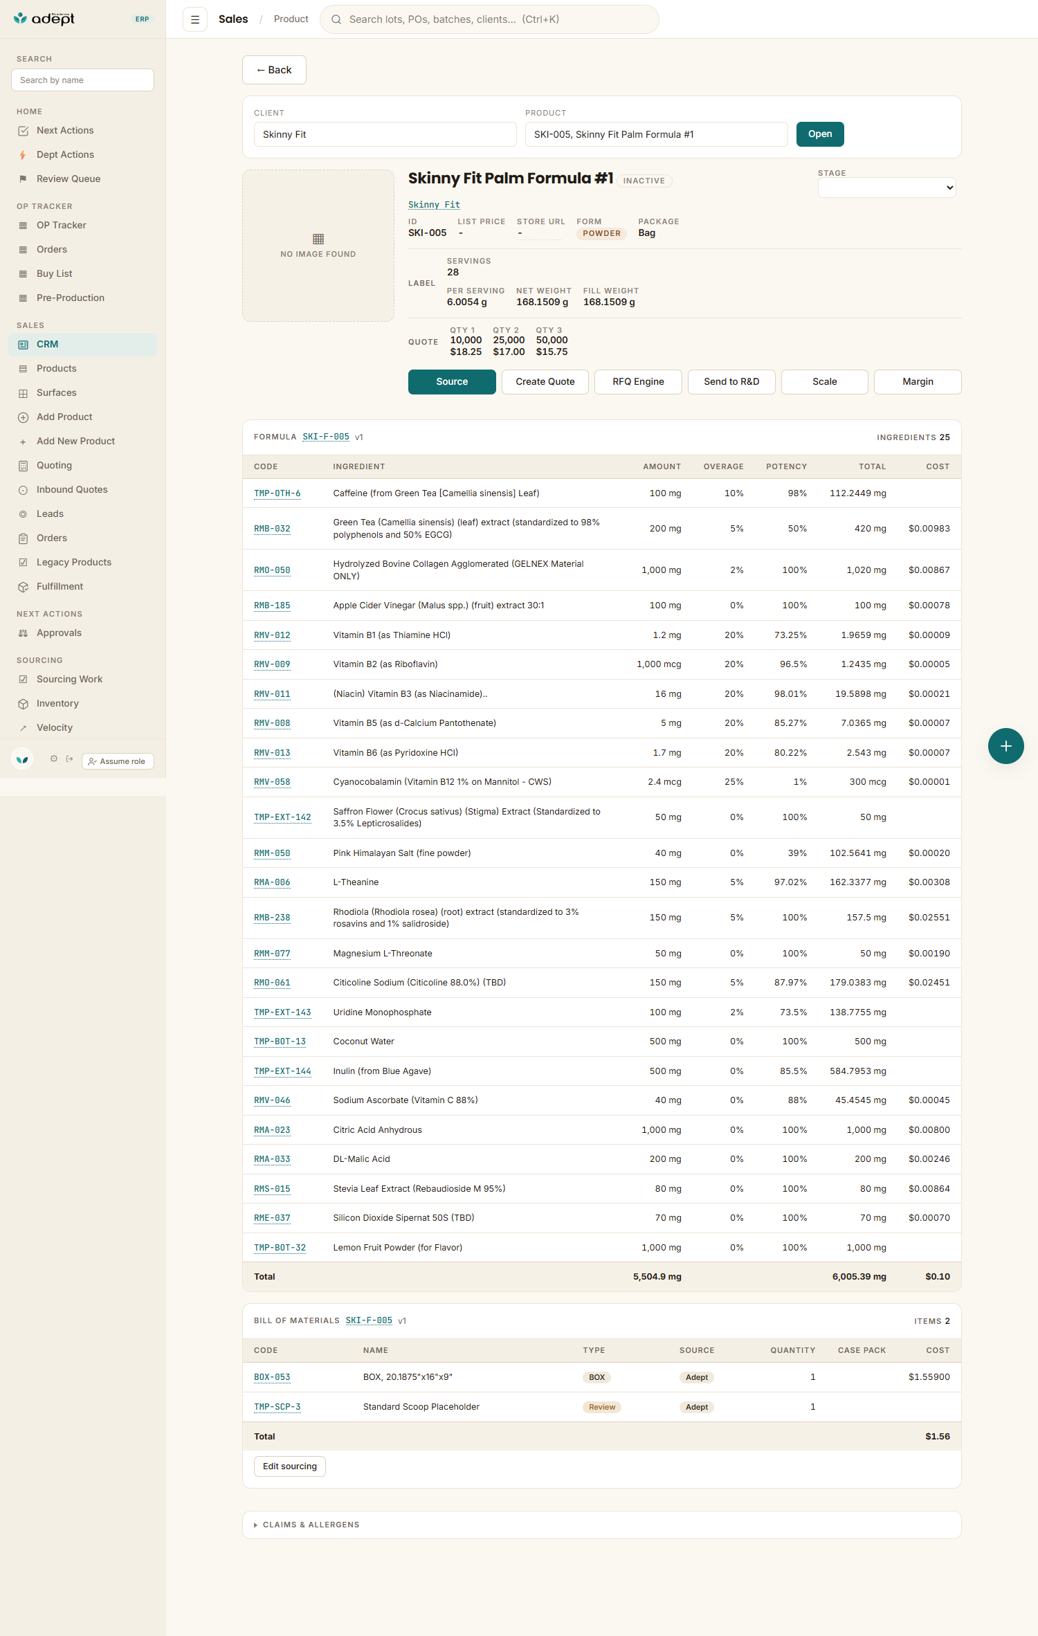Click the Pre-Production icon

[x=23, y=298]
